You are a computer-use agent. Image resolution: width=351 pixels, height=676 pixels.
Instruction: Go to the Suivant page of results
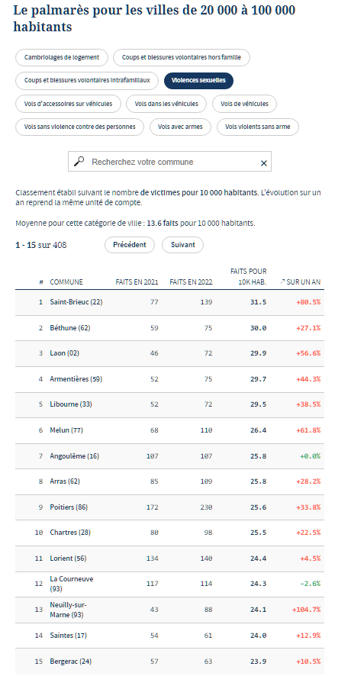[183, 245]
